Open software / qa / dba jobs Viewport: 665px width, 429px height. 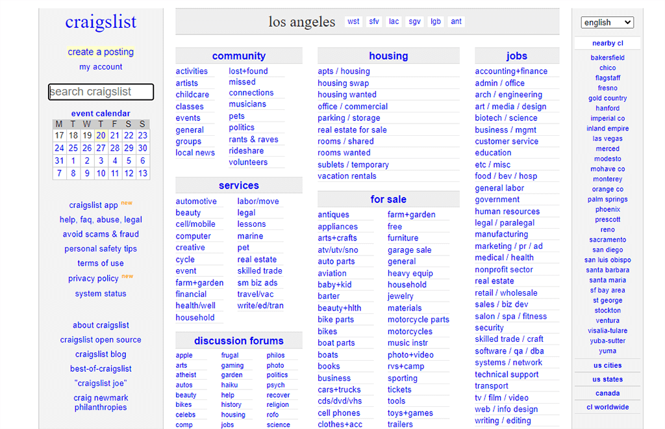[509, 351]
